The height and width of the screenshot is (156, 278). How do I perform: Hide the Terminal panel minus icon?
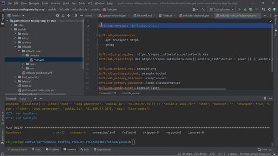[271, 98]
